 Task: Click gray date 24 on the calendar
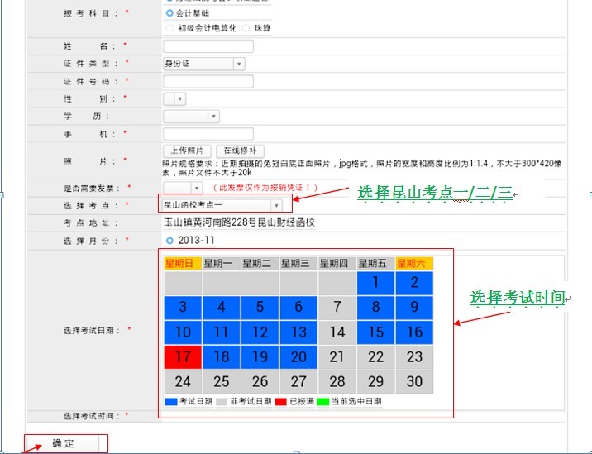(183, 382)
